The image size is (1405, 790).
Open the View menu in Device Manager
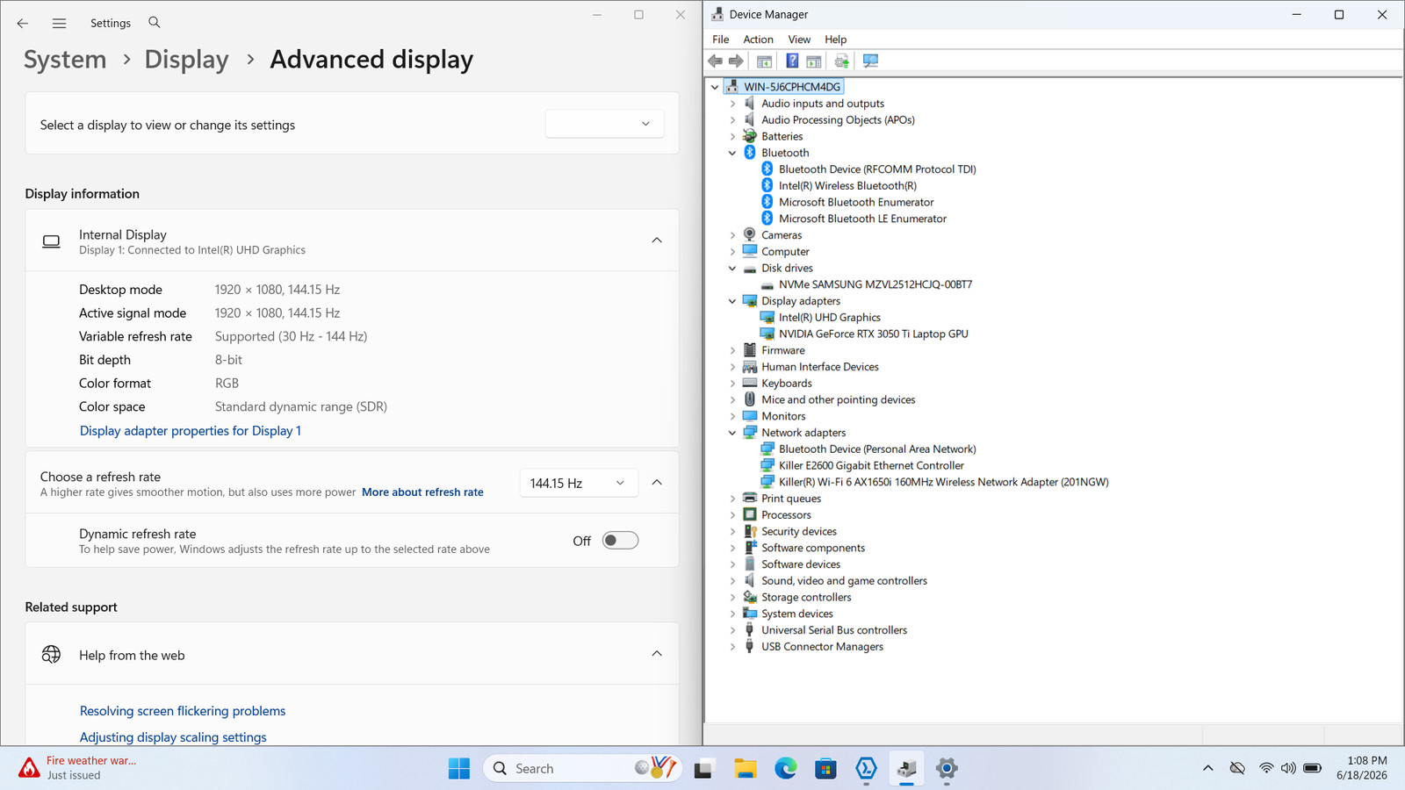(799, 39)
